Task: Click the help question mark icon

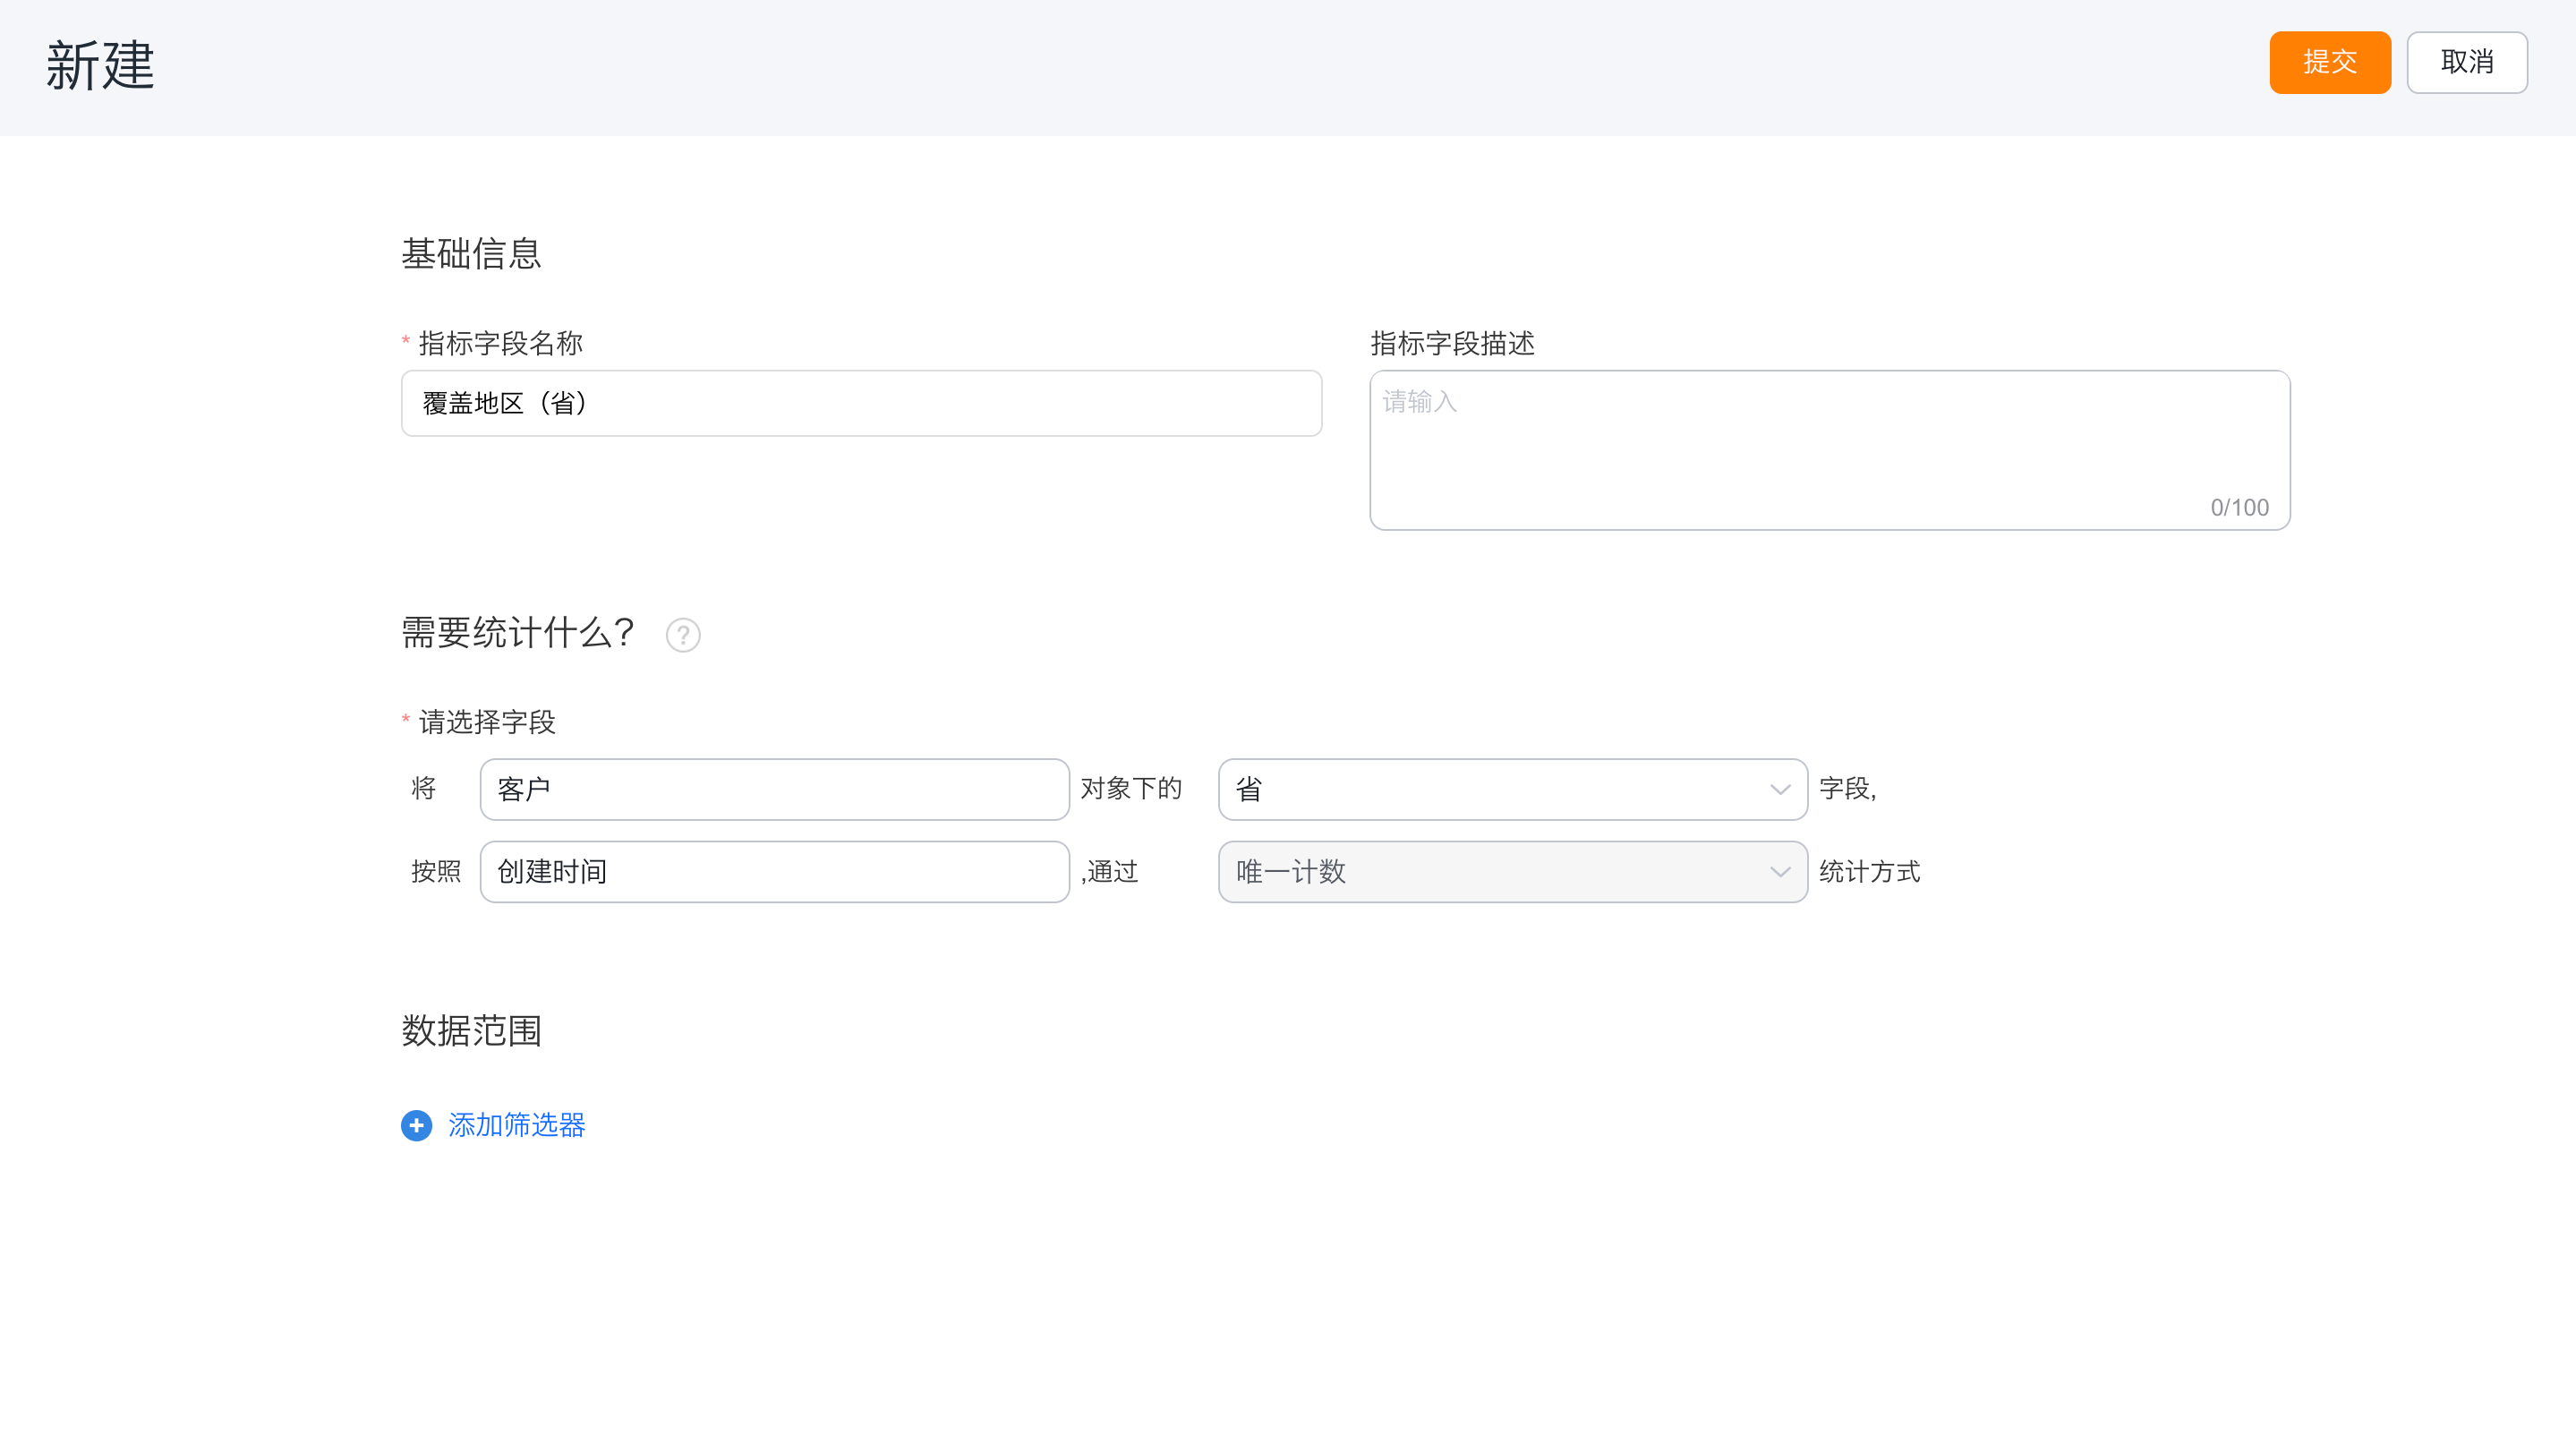Action: coord(683,635)
